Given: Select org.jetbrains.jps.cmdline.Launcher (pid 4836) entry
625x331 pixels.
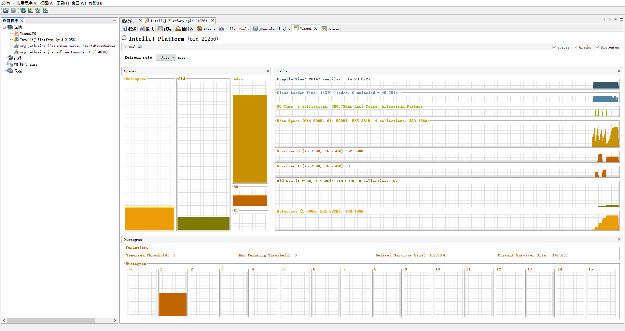Looking at the screenshot, I should (64, 52).
